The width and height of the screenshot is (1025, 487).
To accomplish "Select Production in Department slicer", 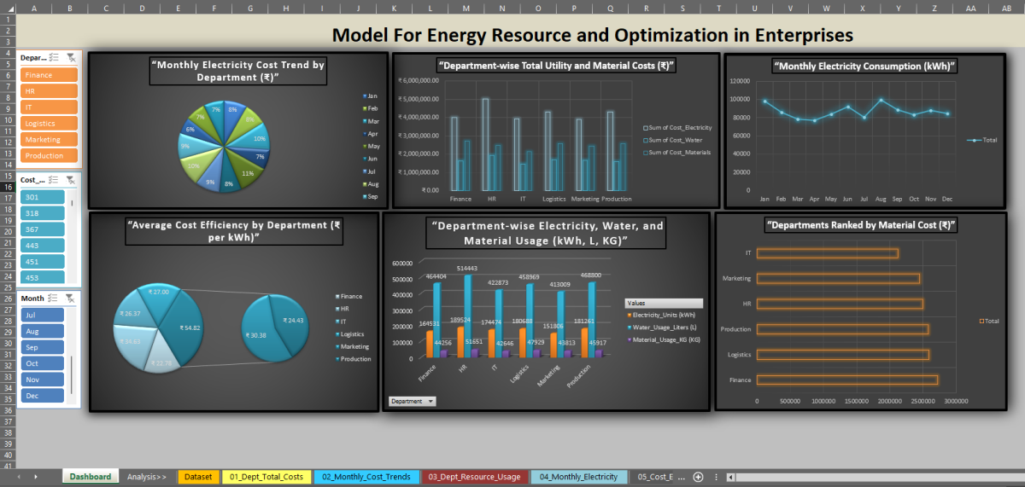I will click(x=48, y=156).
